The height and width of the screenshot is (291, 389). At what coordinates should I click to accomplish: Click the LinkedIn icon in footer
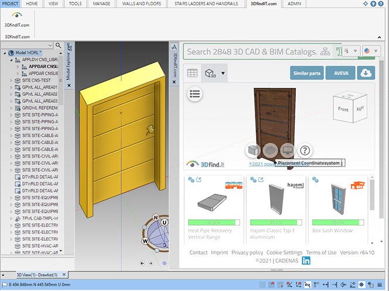306,261
